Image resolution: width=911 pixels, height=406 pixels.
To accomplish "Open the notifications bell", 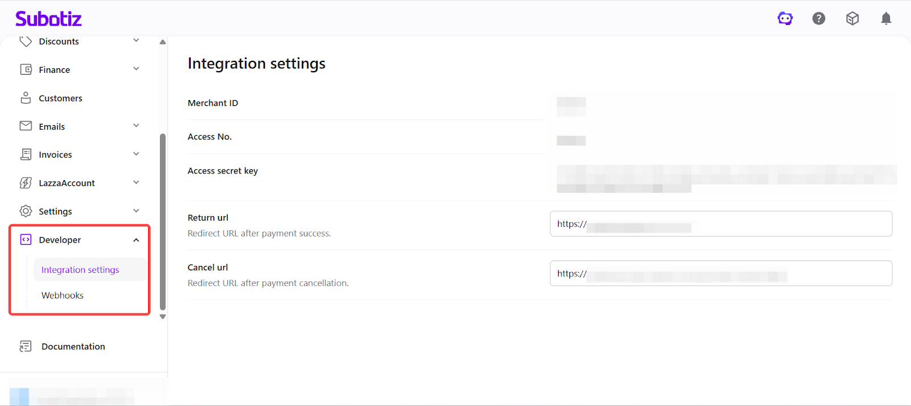I will point(886,19).
